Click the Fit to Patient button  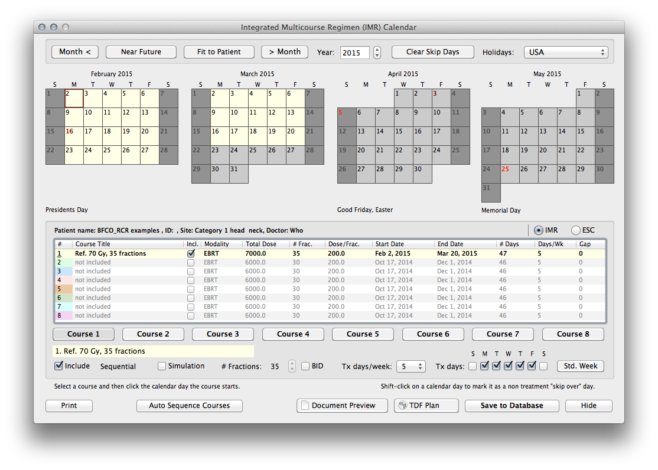click(x=219, y=52)
